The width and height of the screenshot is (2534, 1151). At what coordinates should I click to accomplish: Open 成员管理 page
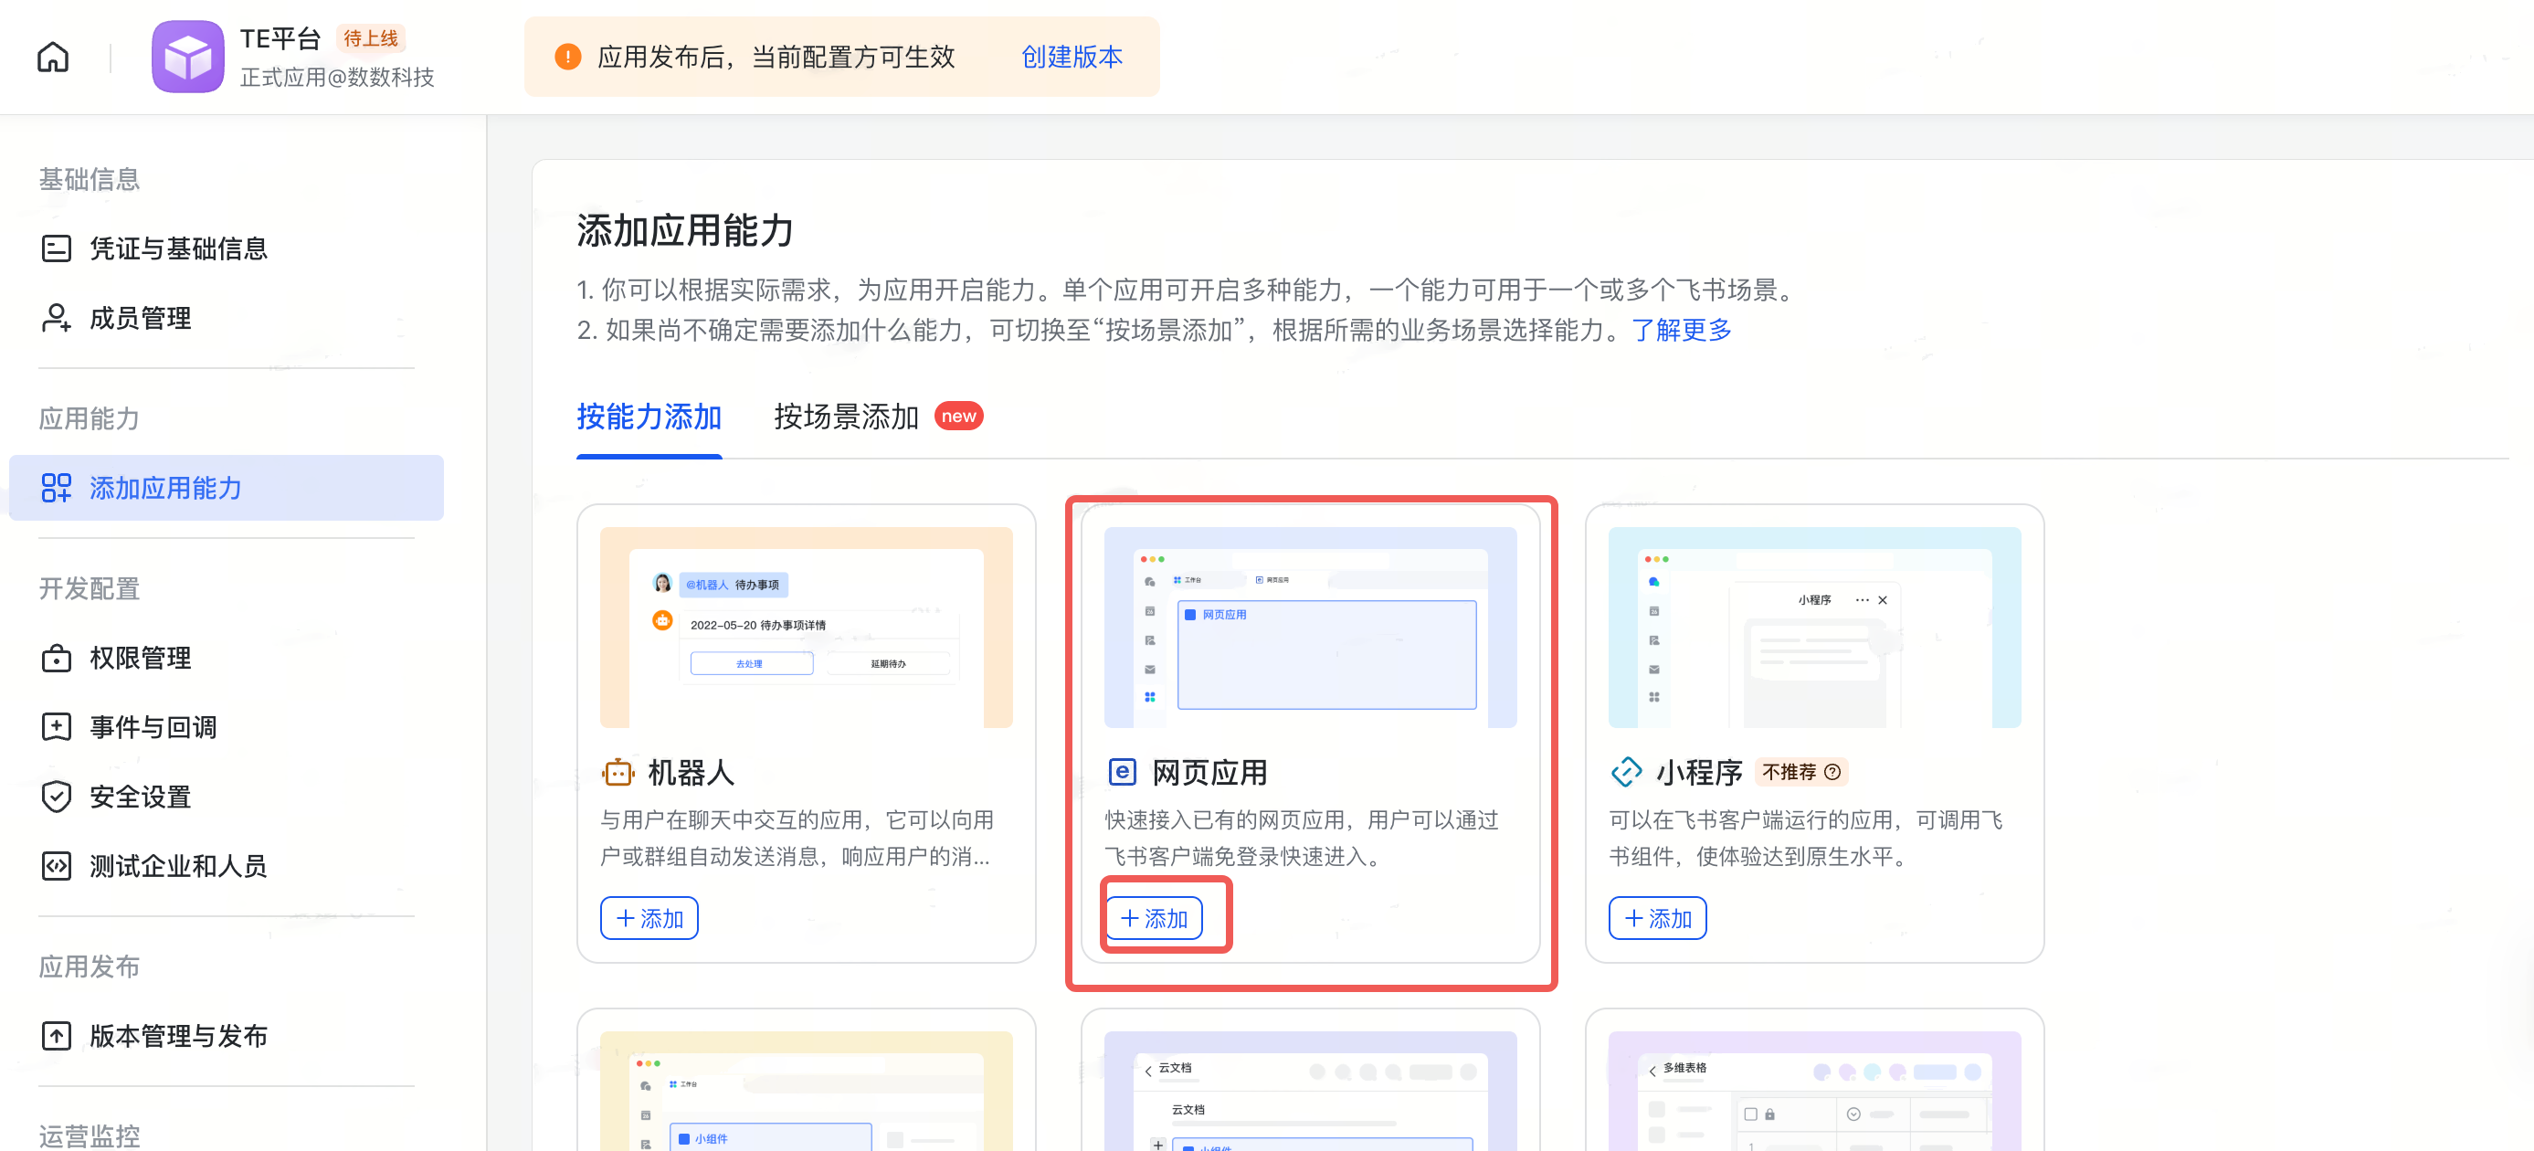point(227,318)
